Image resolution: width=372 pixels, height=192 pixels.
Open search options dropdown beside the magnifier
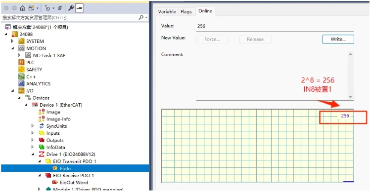[146, 18]
